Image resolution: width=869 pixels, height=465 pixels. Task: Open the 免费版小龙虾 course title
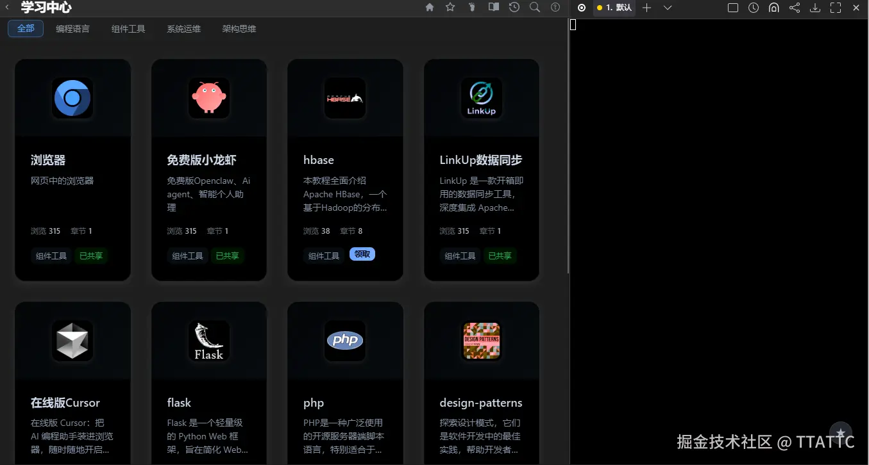pos(202,160)
